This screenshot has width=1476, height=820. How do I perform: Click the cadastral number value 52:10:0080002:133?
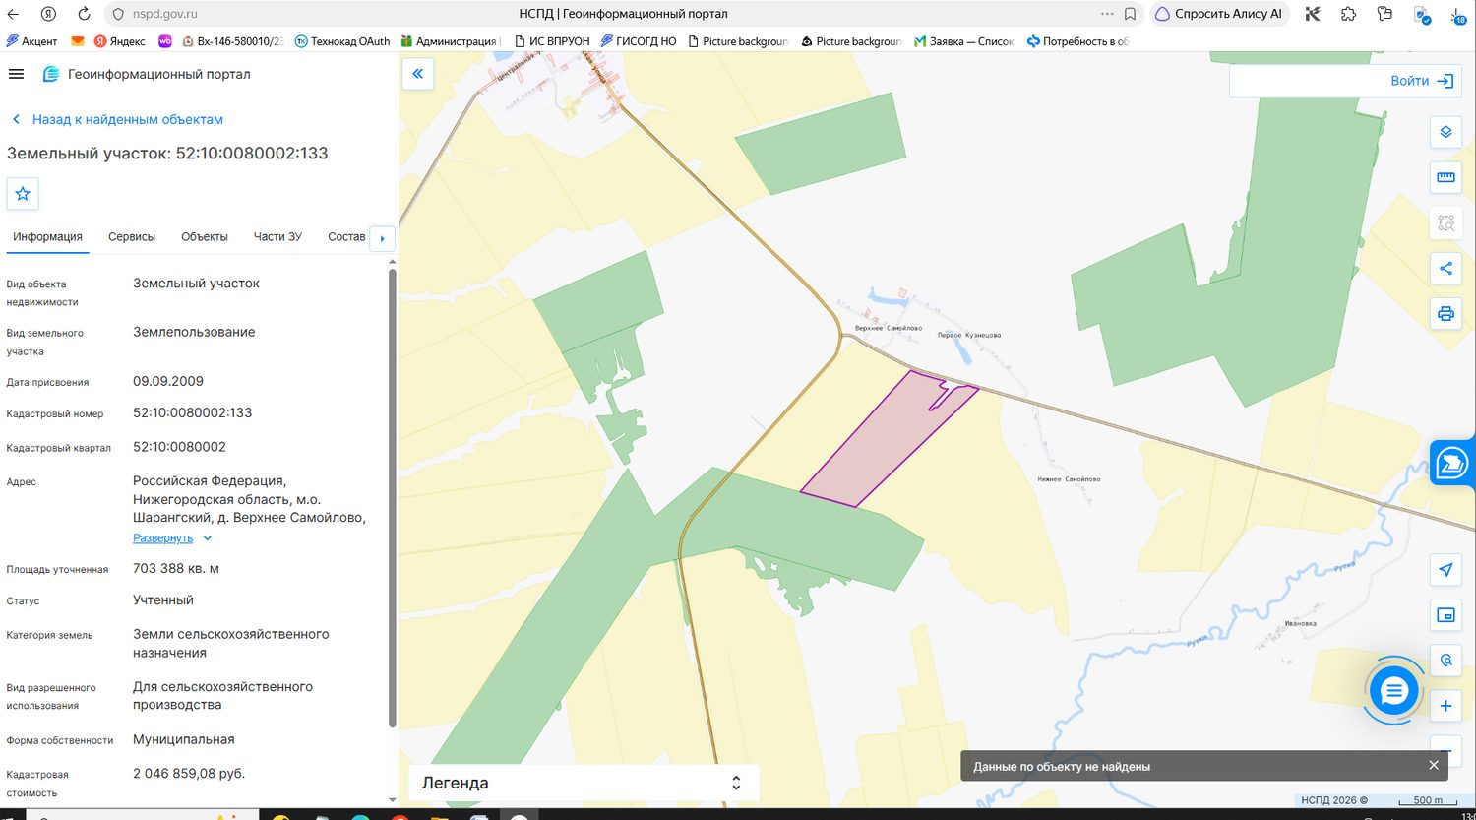(193, 413)
